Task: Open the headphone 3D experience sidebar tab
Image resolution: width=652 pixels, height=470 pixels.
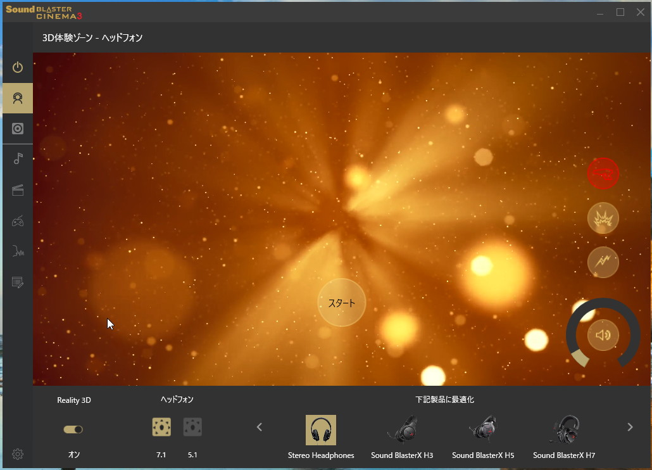Action: click(18, 98)
